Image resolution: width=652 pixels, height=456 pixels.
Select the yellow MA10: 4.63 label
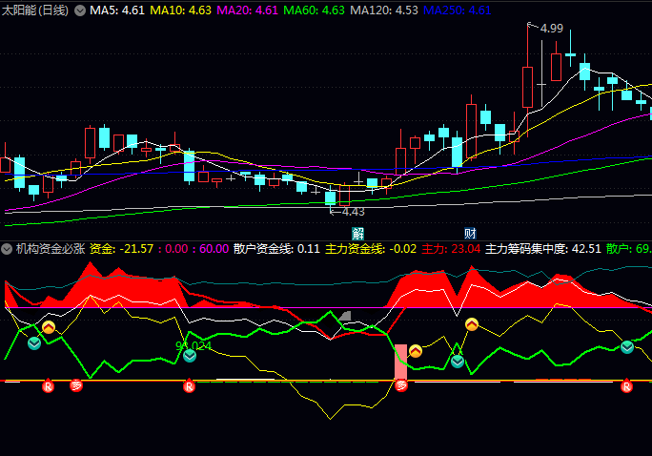[180, 10]
